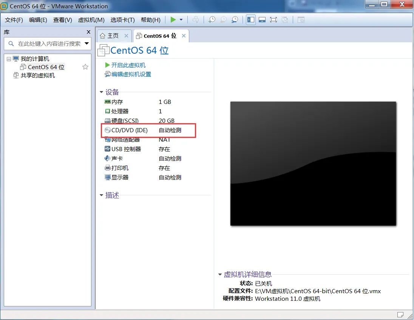Click the 处理器 device row
This screenshot has height=320, width=414.
[144, 111]
